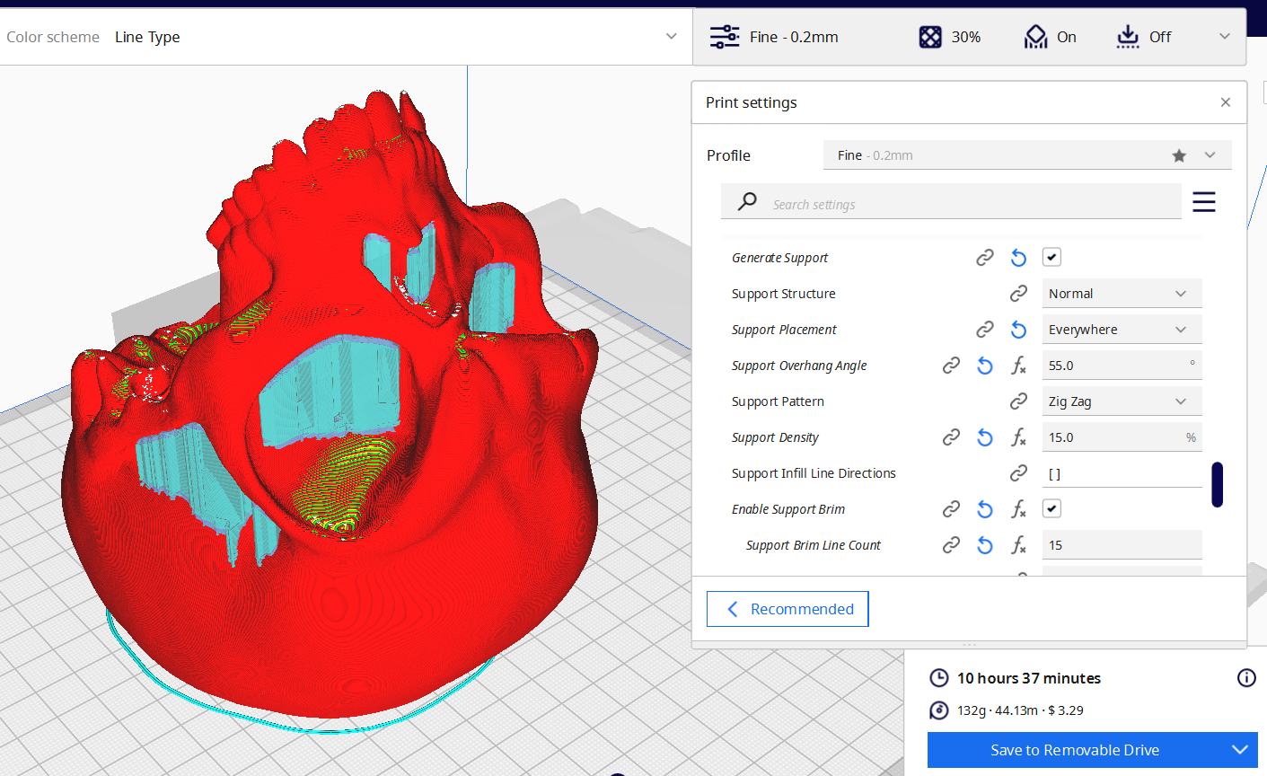1267x776 pixels.
Task: Reset Support Overhang Angle value
Action: [x=985, y=366]
